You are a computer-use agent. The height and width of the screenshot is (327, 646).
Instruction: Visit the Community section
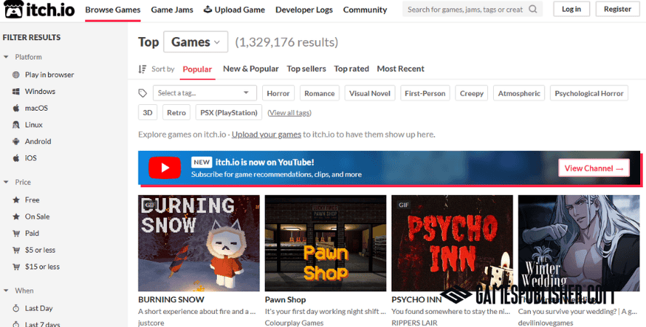(365, 10)
